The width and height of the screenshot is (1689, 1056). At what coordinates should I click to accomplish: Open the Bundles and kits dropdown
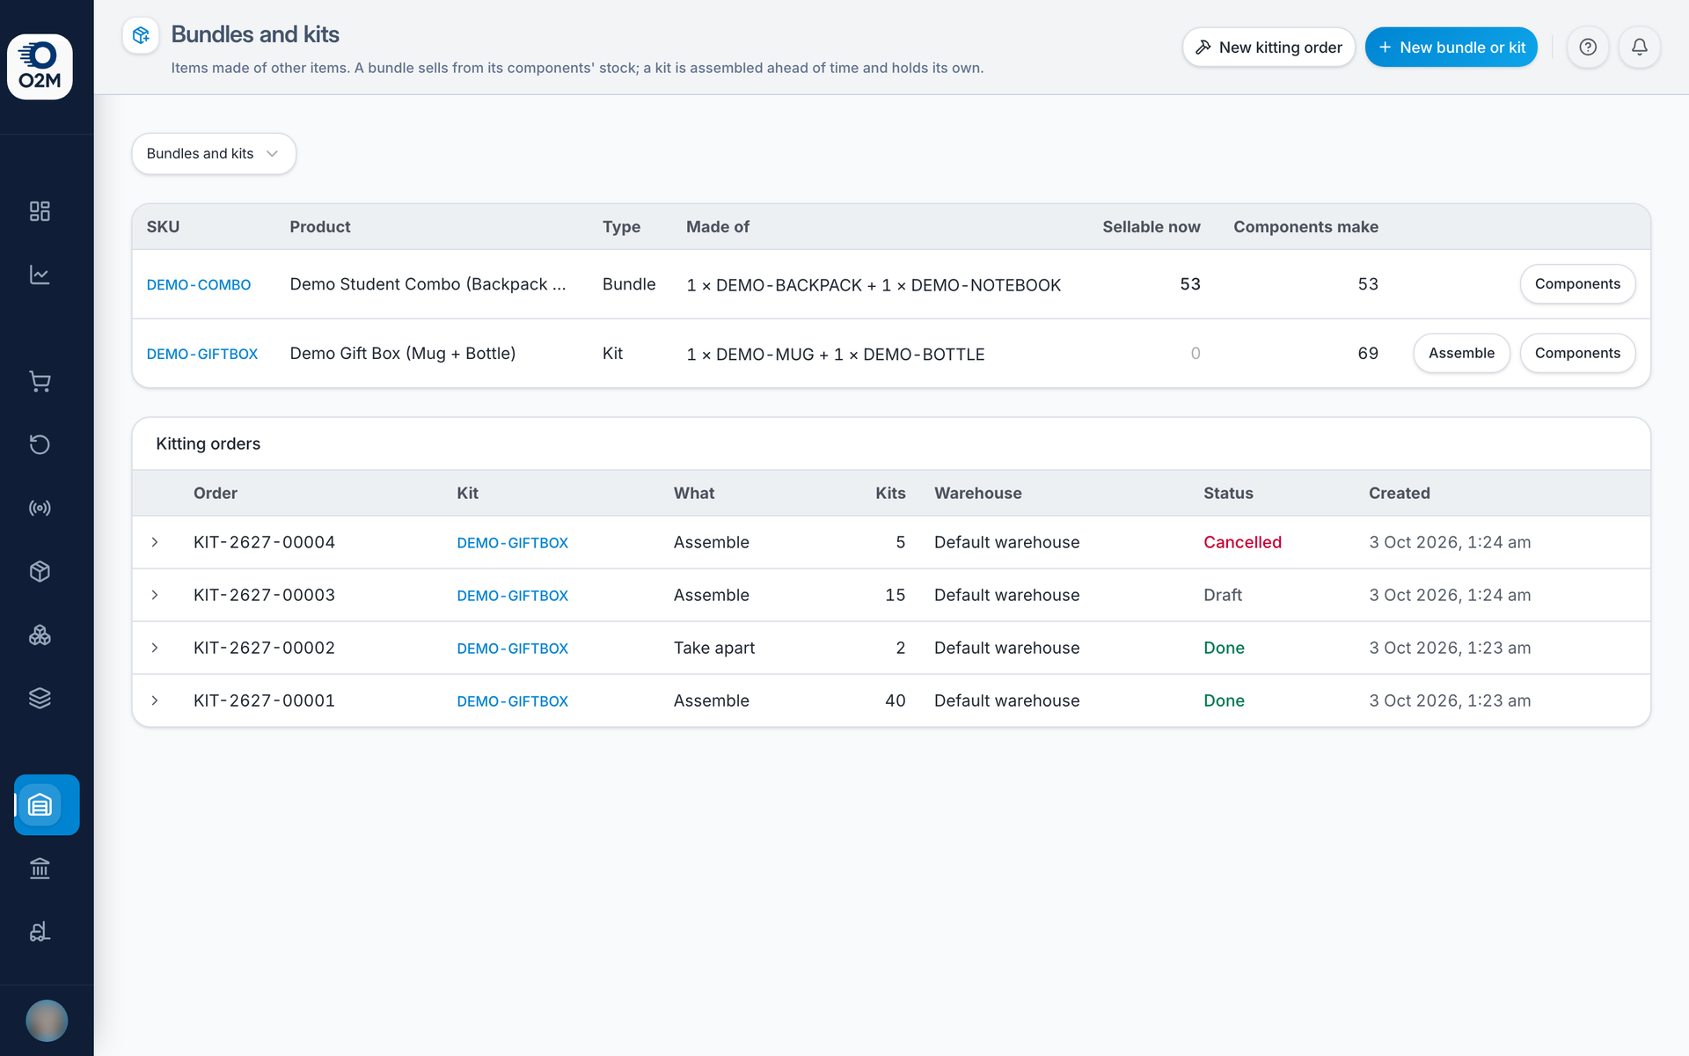pyautogui.click(x=214, y=154)
